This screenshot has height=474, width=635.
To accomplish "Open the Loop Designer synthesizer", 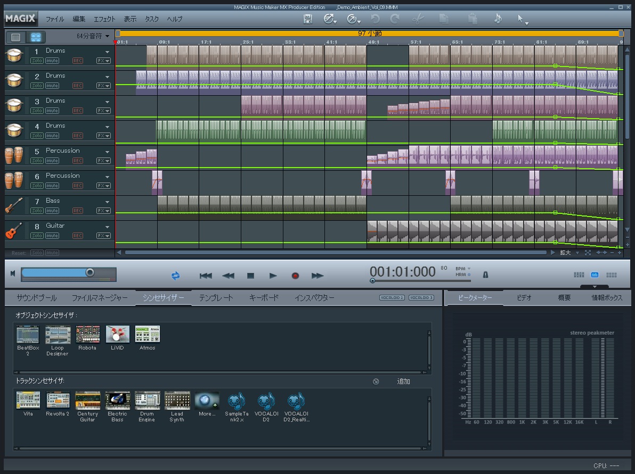I will pyautogui.click(x=58, y=340).
